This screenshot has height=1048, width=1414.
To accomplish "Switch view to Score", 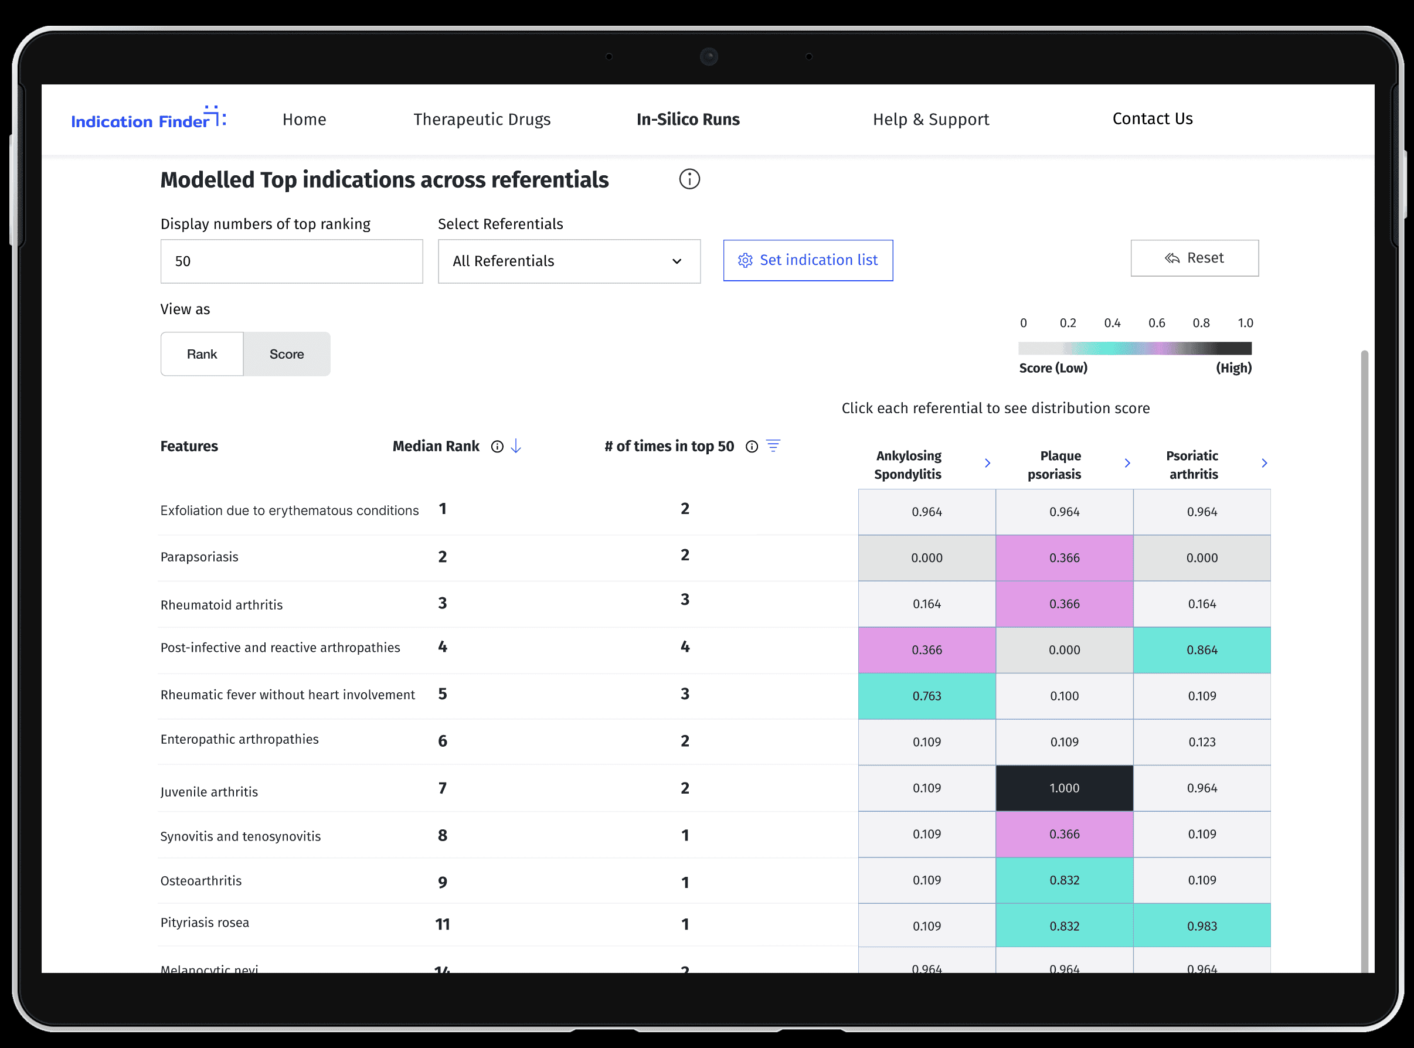I will 287,354.
